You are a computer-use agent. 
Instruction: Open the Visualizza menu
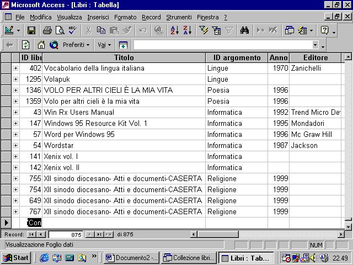click(69, 17)
